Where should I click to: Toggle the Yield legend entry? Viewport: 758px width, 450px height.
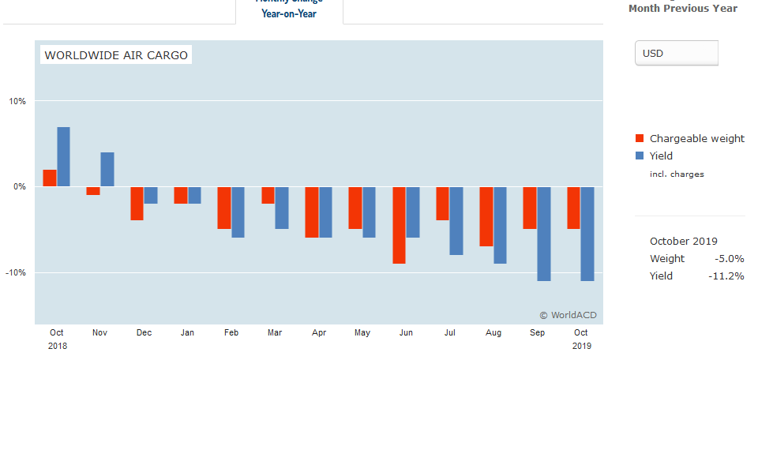click(661, 156)
